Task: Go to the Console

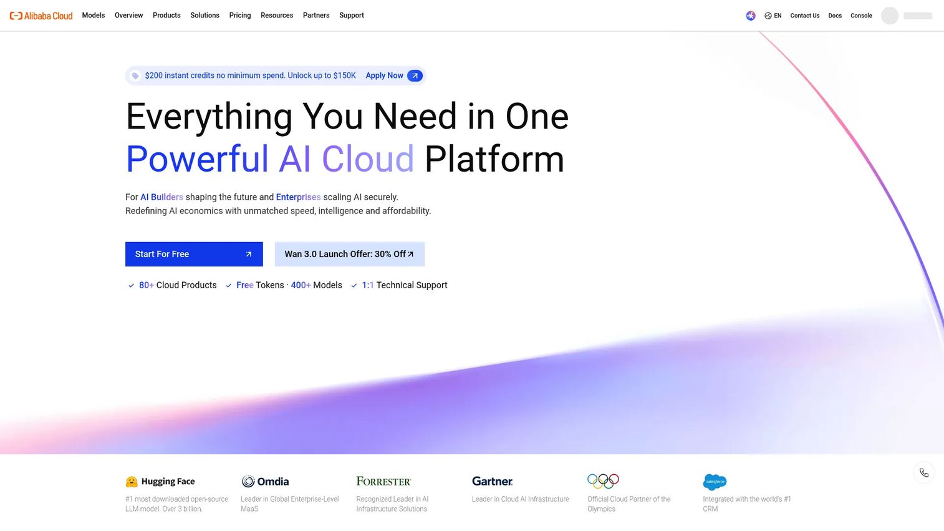Action: click(861, 16)
